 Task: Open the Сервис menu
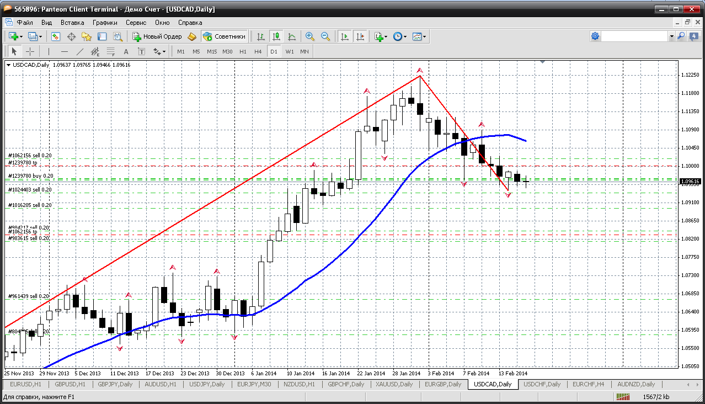136,23
